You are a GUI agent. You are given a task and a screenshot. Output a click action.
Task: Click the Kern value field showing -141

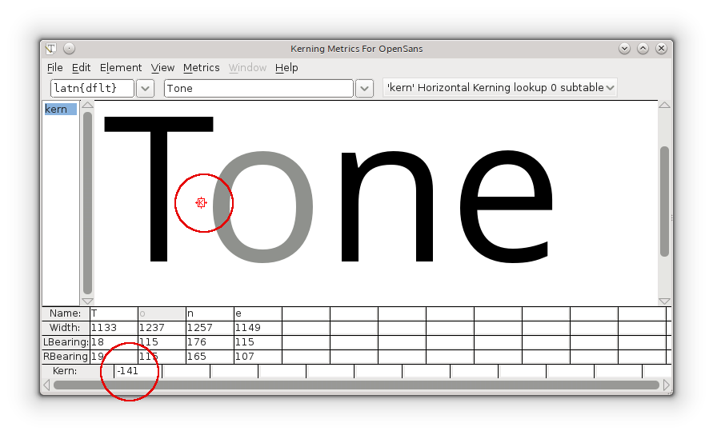pyautogui.click(x=138, y=371)
